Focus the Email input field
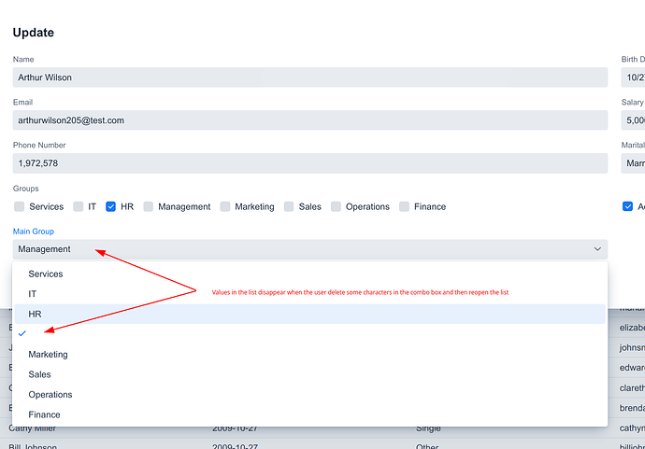Viewport: 645px width, 449px height. click(309, 120)
